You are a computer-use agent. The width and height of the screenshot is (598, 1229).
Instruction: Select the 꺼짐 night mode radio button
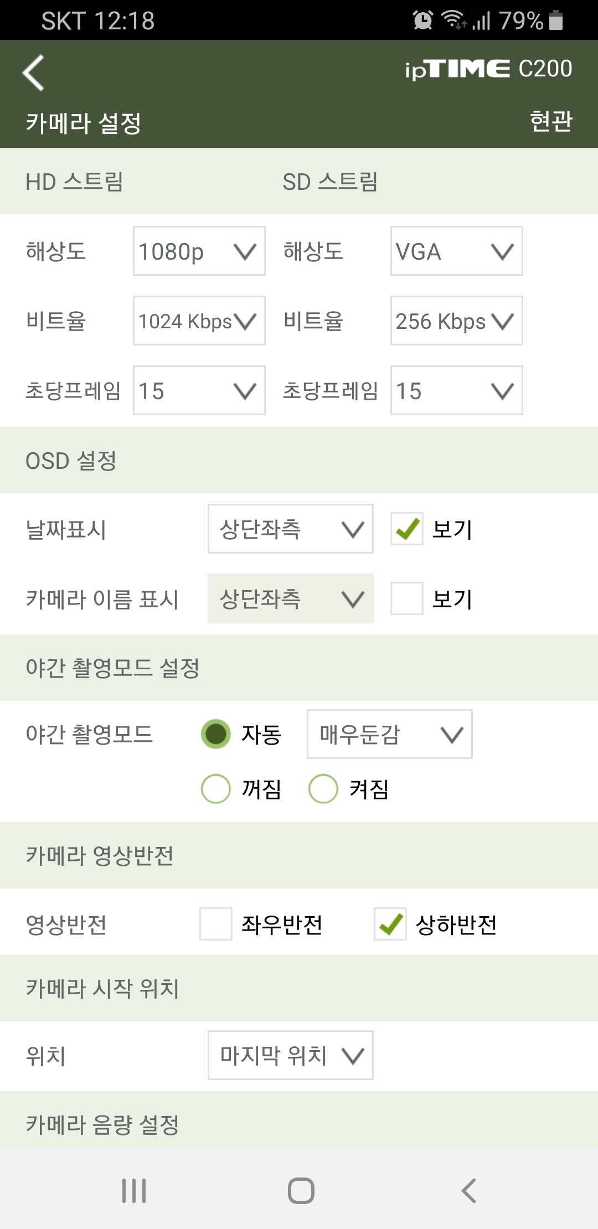coord(216,788)
